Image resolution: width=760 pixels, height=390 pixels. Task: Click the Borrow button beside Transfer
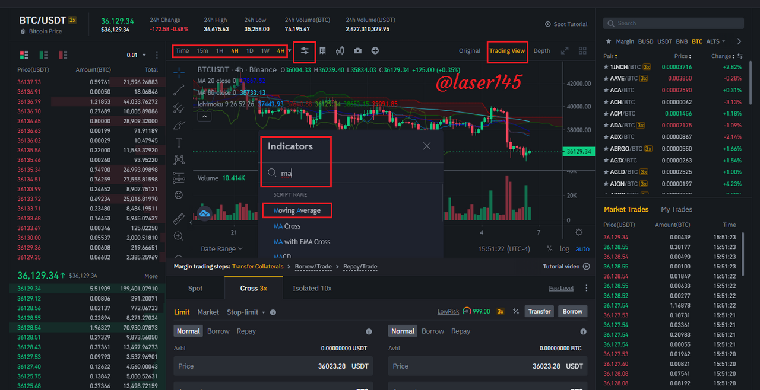pyautogui.click(x=572, y=311)
